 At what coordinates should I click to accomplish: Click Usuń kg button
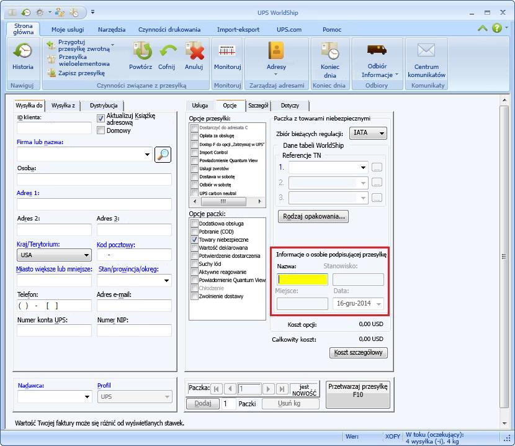click(290, 403)
